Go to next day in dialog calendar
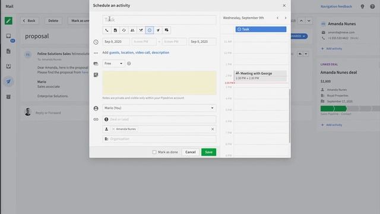Viewport: 380px width, 214px height. (286, 18)
